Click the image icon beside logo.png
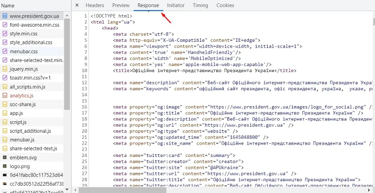Image resolution: width=375 pixels, height=193 pixels. pyautogui.click(x=5, y=166)
